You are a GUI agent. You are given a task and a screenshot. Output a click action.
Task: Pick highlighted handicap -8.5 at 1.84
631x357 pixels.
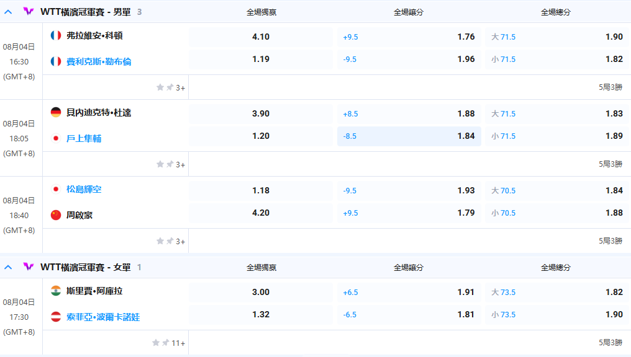[x=409, y=136]
